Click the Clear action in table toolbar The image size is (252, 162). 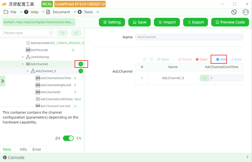pos(202,59)
